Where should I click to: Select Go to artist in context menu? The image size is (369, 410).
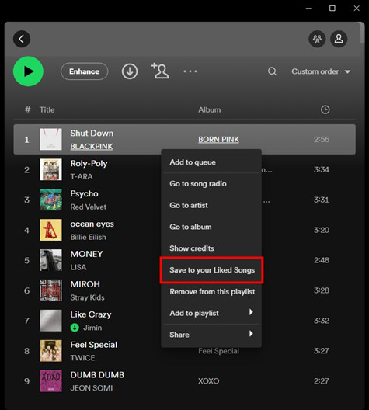point(211,205)
